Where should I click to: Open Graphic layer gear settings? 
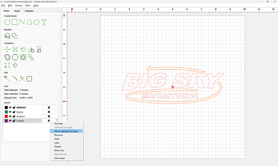tap(49, 121)
